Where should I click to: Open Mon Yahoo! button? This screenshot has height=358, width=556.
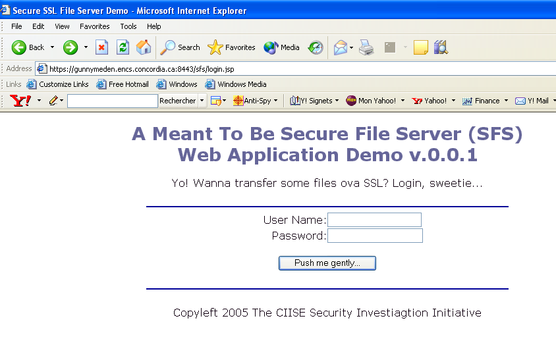click(371, 101)
